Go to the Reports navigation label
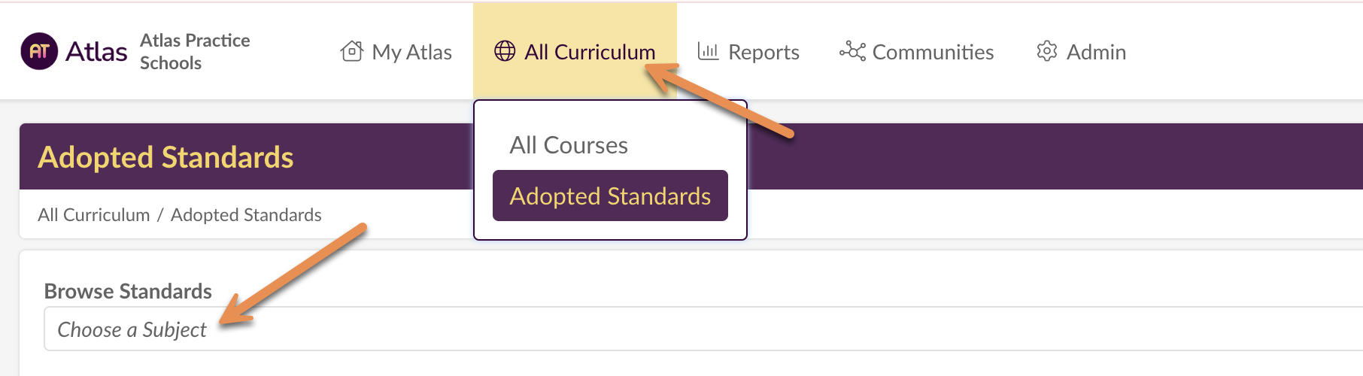This screenshot has height=376, width=1363. pyautogui.click(x=763, y=52)
